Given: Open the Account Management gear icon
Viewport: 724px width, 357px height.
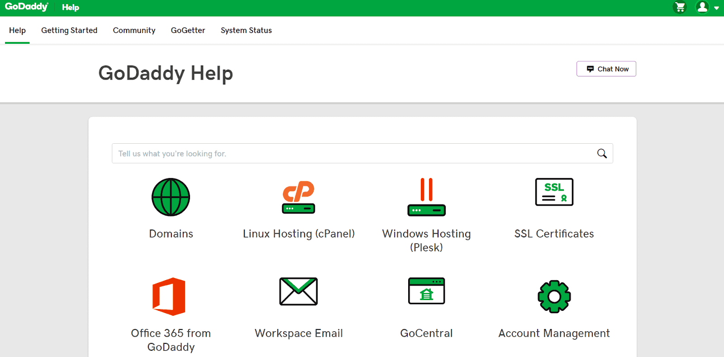Looking at the screenshot, I should click(x=554, y=296).
